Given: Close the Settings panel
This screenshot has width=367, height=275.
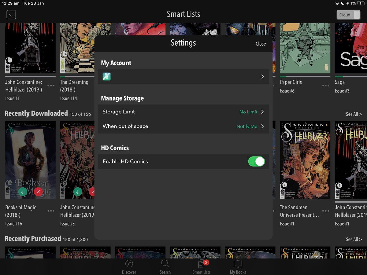Looking at the screenshot, I should [261, 44].
